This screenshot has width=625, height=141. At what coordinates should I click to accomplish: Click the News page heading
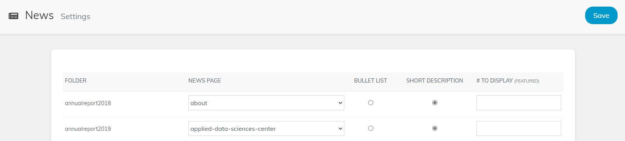39,15
